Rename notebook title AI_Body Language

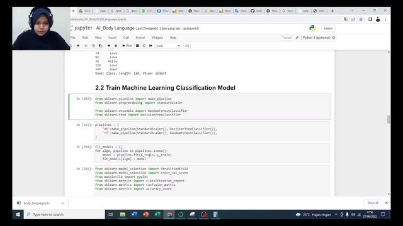(x=115, y=28)
